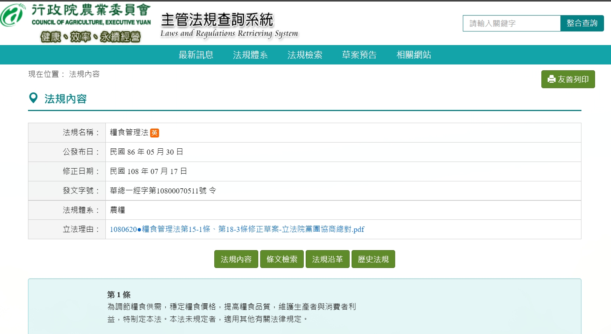
Task: Select 法規體系 in the navigation bar
Action: click(250, 55)
